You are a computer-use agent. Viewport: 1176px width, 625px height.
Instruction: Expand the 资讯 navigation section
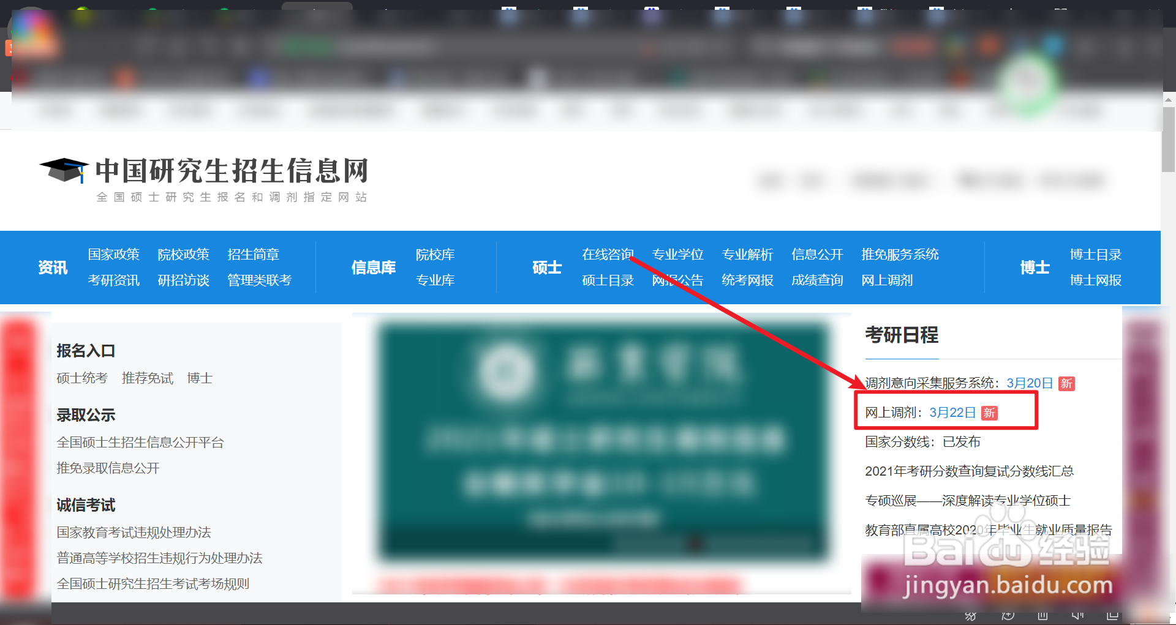point(51,268)
